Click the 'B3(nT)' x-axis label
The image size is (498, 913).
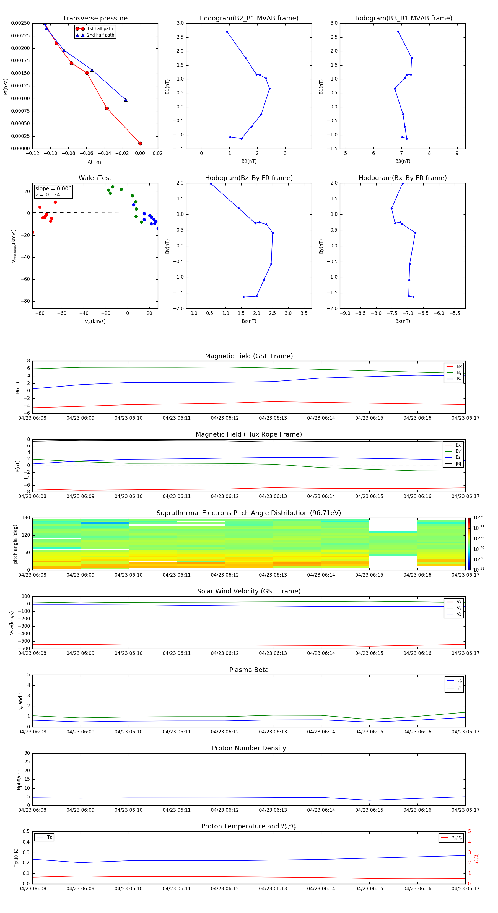point(403,161)
